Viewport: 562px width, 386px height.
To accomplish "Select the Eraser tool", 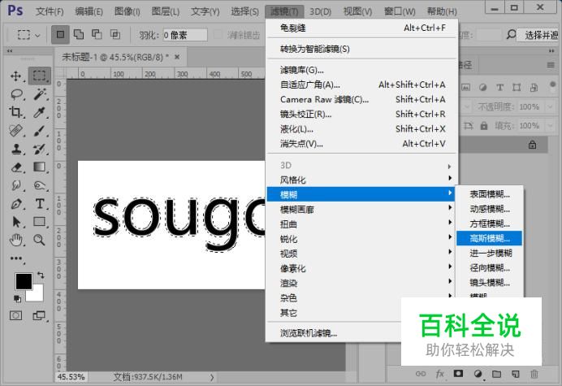I will pos(16,167).
